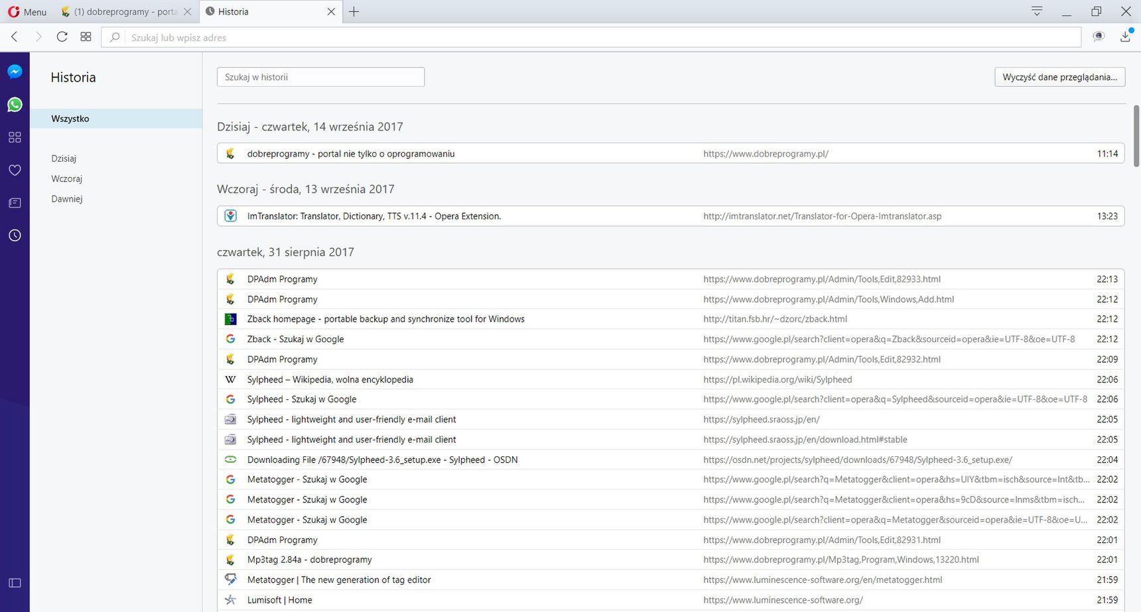Viewport: 1141px width, 612px height.
Task: Open Metatogger tag editor history entry
Action: (x=671, y=580)
